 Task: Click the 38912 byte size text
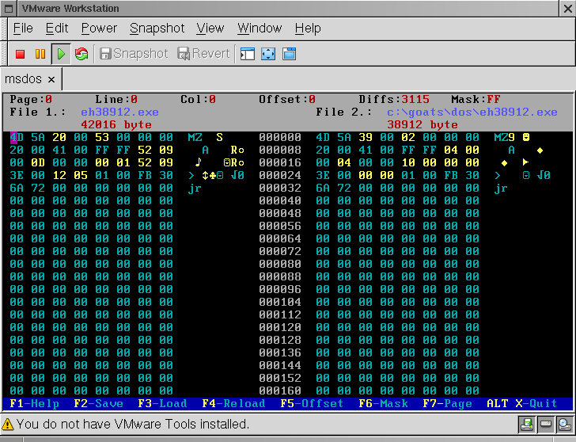422,124
